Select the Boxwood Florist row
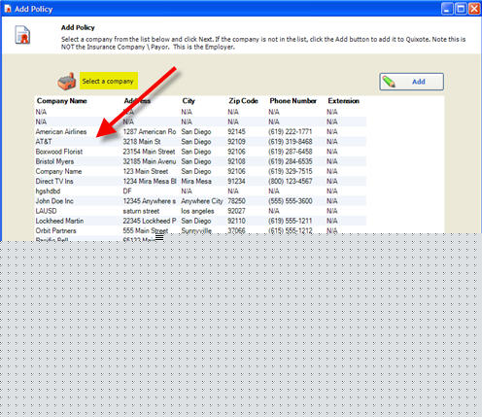The height and width of the screenshot is (417, 482). [200, 152]
